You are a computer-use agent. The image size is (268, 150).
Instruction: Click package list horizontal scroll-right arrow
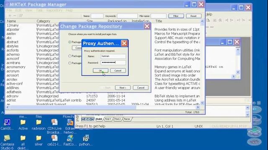198,107
